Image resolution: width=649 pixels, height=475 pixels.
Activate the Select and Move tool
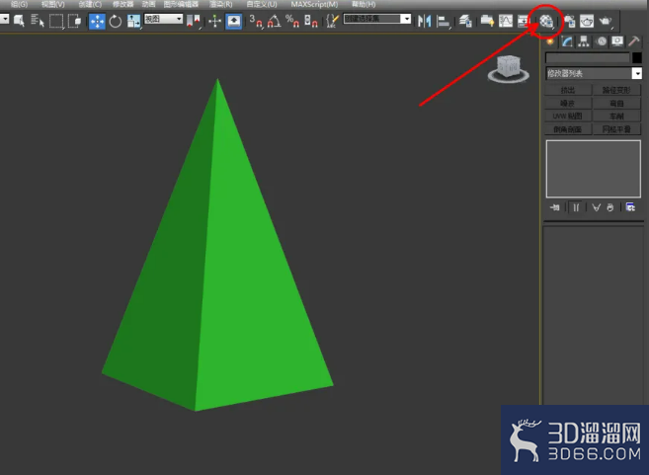click(x=97, y=21)
